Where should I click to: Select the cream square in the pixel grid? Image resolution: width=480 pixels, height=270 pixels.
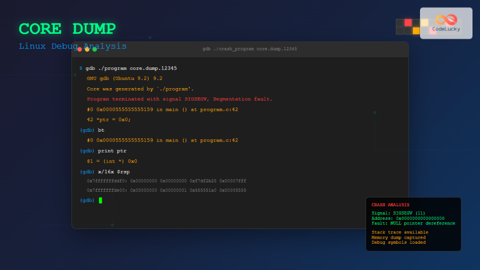click(x=424, y=22)
